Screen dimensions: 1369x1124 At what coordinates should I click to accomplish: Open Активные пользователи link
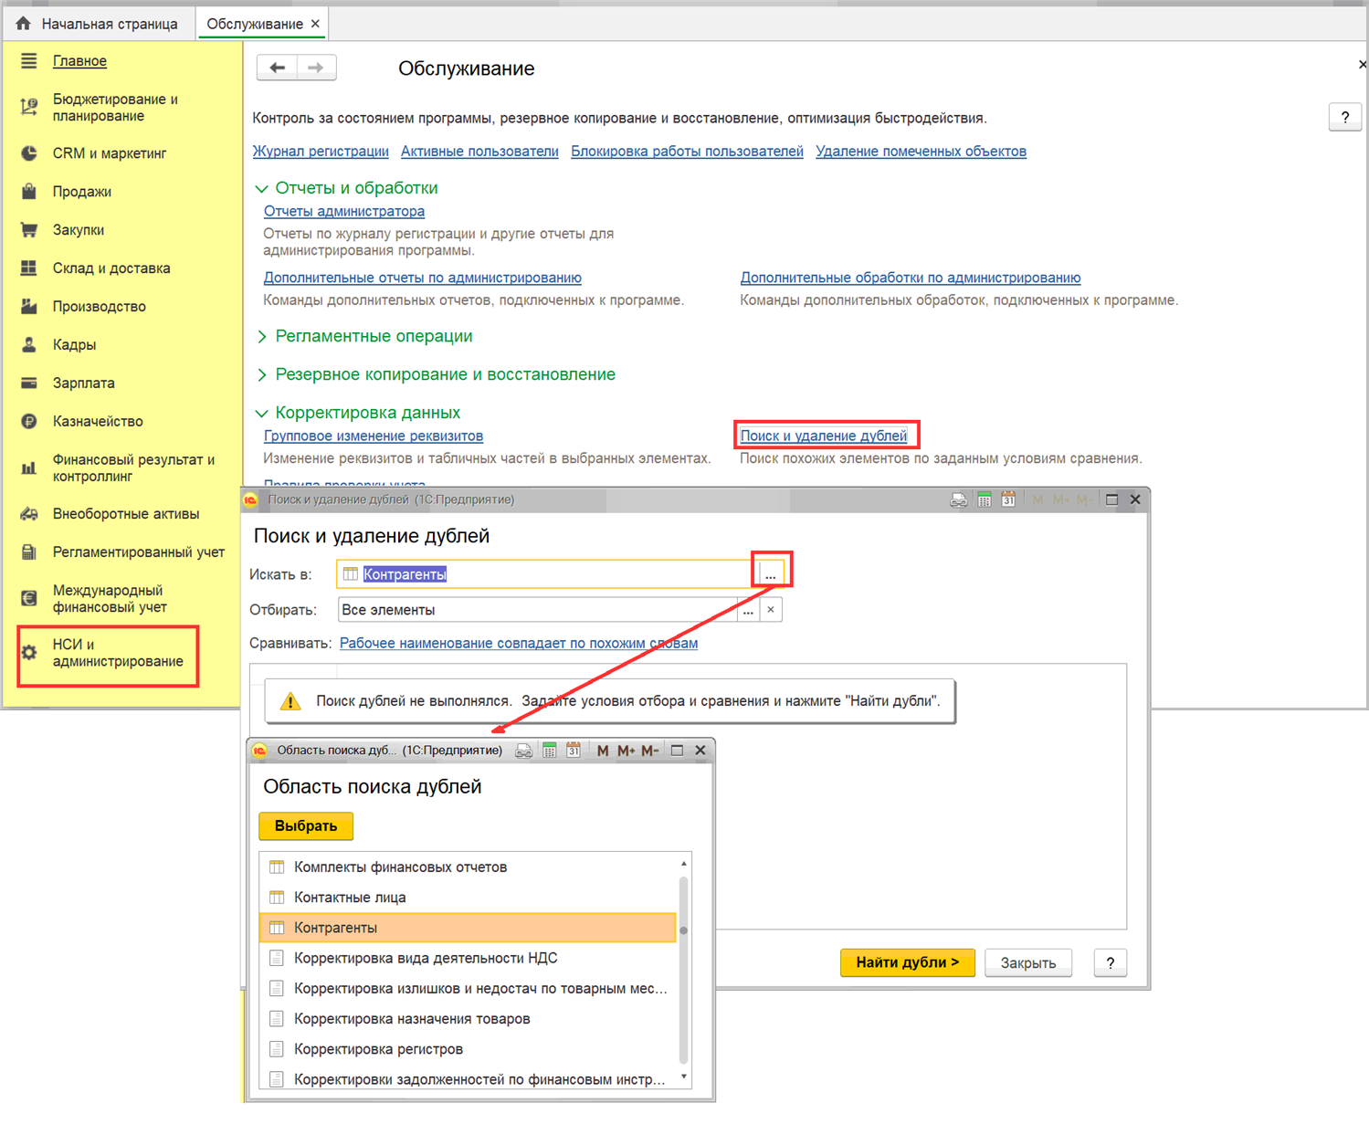tap(479, 152)
